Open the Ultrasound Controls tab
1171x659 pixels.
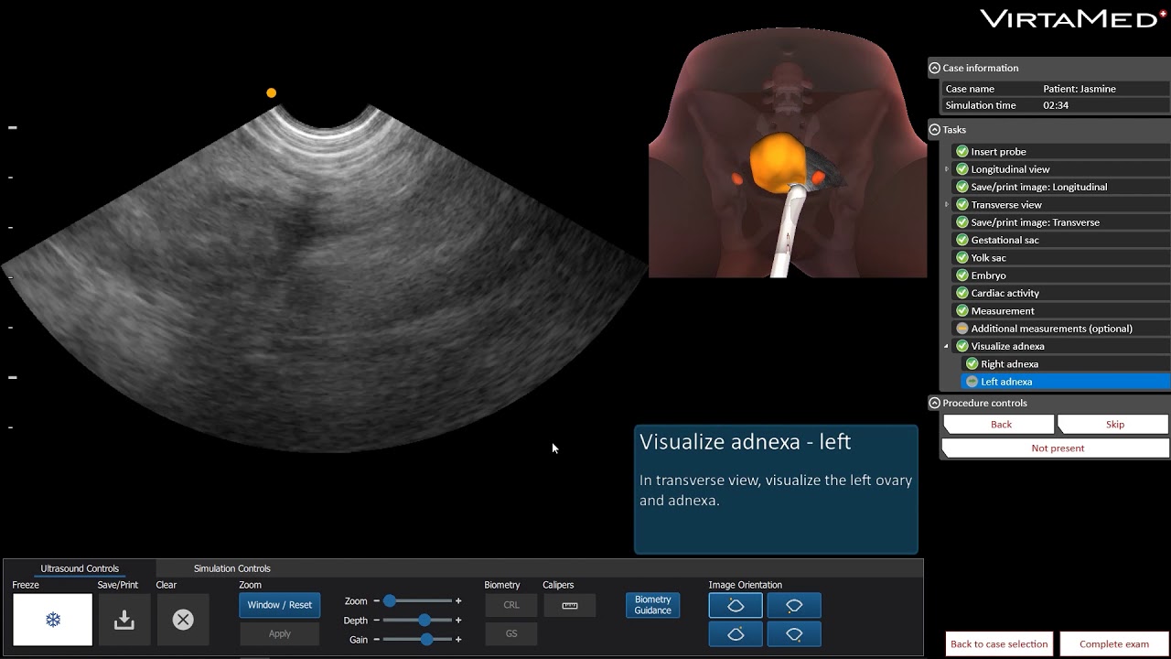80,568
